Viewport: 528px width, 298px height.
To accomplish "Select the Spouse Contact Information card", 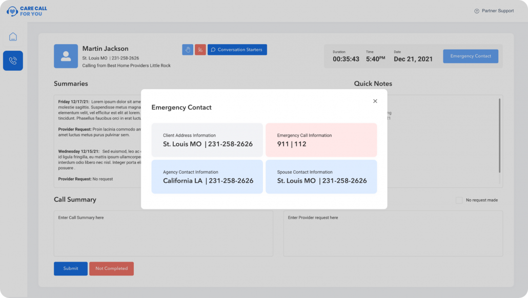I will [x=321, y=177].
